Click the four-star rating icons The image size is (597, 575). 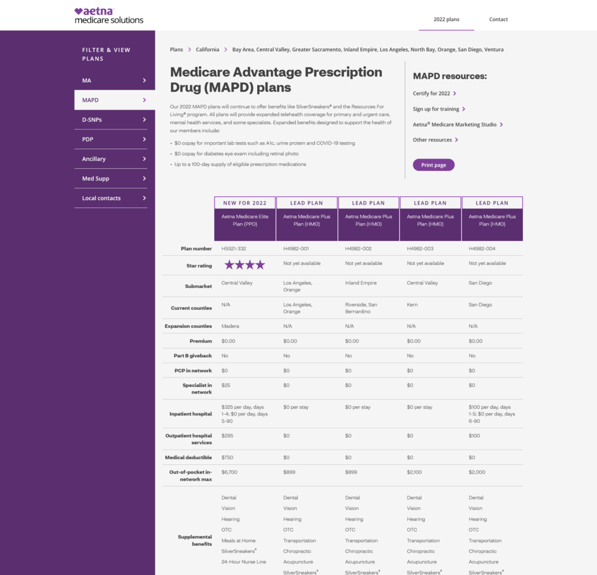click(x=244, y=265)
